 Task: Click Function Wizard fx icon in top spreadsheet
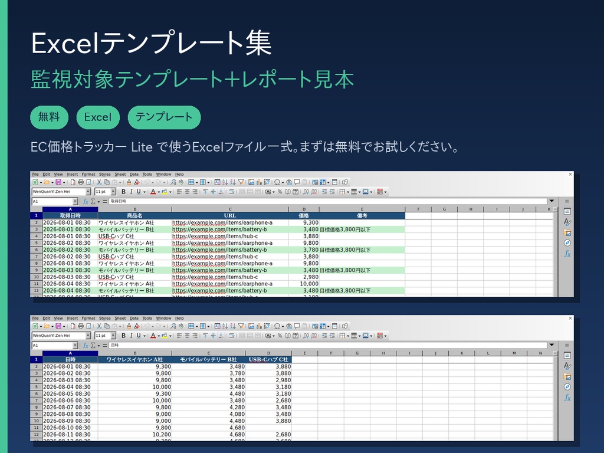[x=86, y=202]
